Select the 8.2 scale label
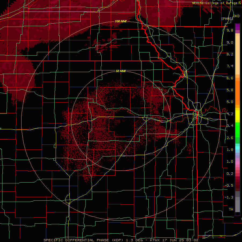The image size is (242, 242). point(230,54)
